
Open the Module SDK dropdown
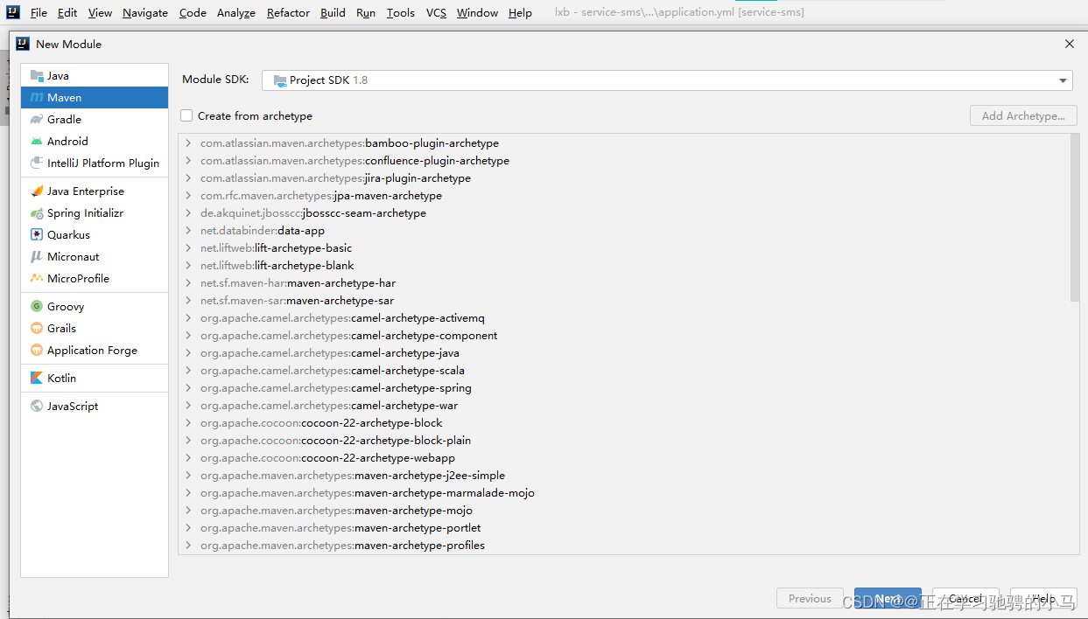click(667, 80)
